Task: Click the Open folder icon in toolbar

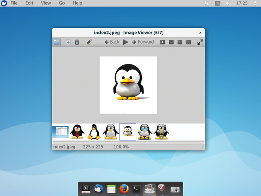Action: [x=57, y=42]
